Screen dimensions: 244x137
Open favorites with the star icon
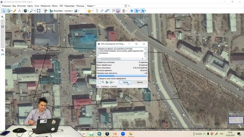89,11
